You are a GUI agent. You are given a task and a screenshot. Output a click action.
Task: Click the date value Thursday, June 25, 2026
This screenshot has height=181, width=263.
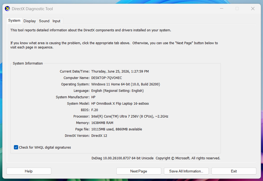120,71
